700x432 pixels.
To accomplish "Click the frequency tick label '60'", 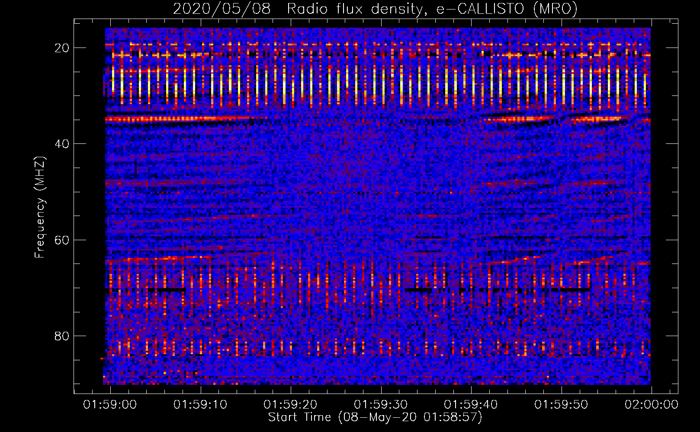I will tap(62, 240).
